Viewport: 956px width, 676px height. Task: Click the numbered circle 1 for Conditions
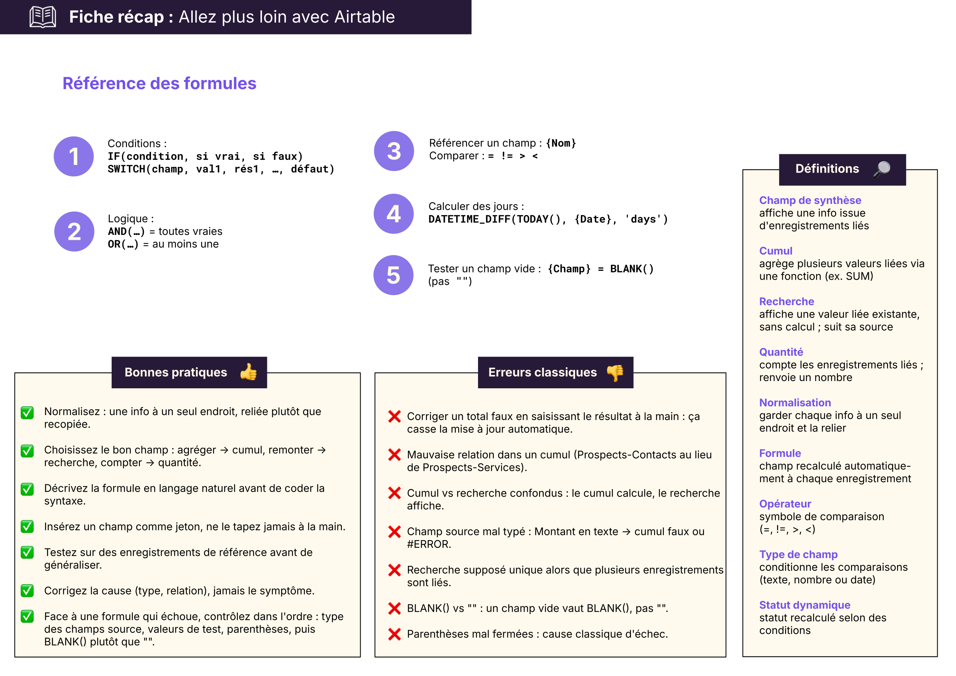[x=74, y=156]
